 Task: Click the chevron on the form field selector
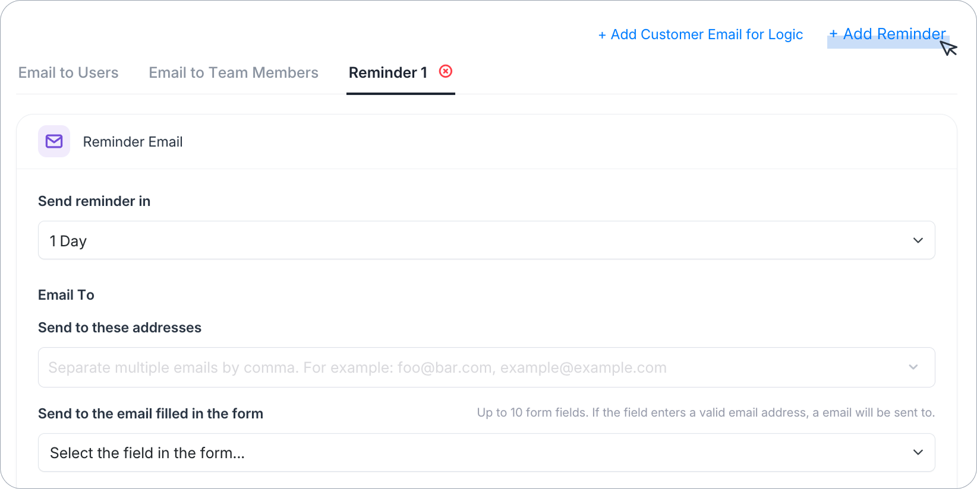tap(918, 452)
